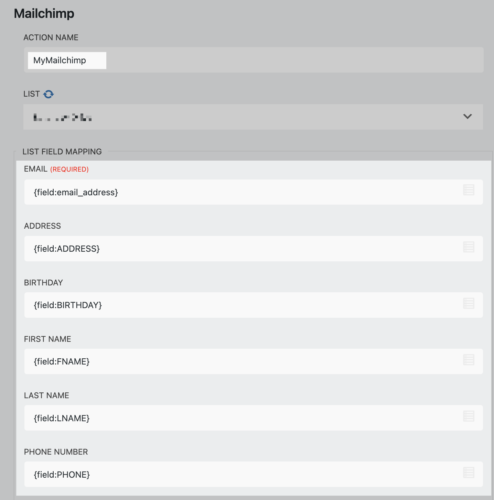Viewport: 494px width, 500px height.
Task: Open merge tags for Address field
Action: (469, 247)
